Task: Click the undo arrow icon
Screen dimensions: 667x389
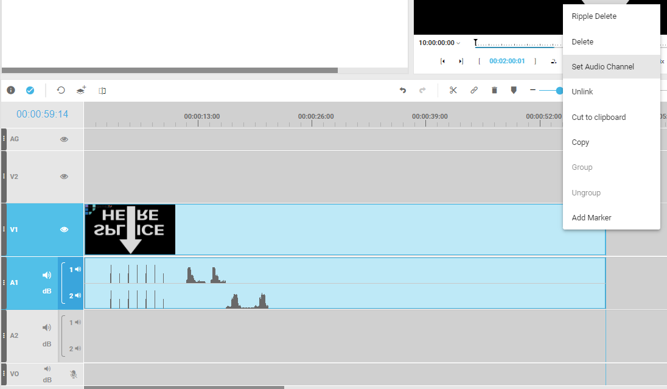Action: tap(402, 90)
